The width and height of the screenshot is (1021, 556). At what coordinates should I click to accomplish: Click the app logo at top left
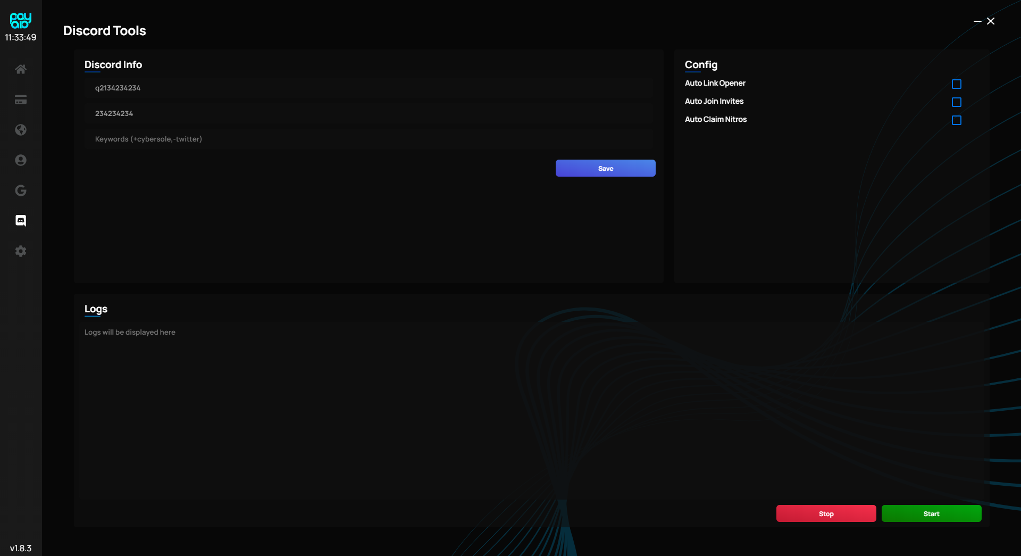coord(21,20)
